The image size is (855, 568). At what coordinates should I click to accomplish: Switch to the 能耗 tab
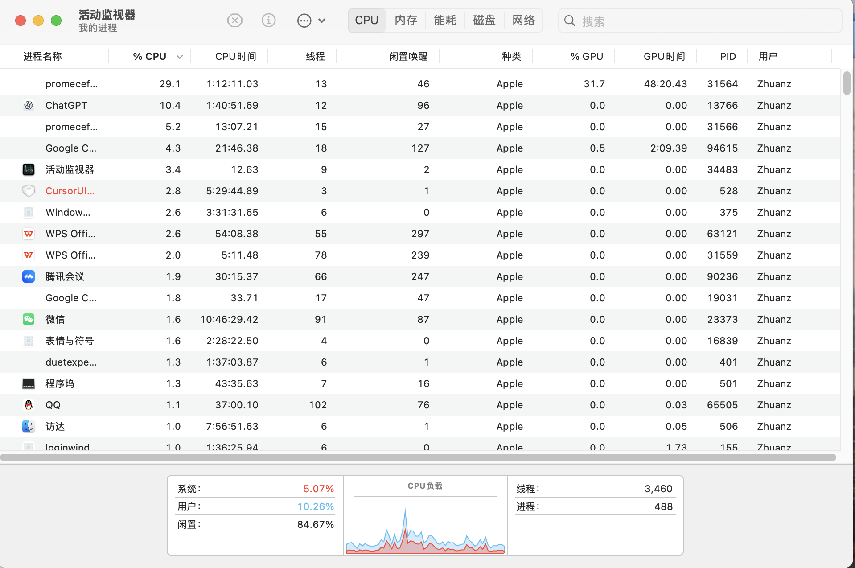tap(445, 21)
